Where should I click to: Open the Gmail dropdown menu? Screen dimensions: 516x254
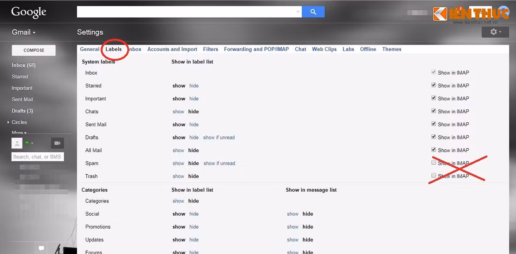coord(24,32)
